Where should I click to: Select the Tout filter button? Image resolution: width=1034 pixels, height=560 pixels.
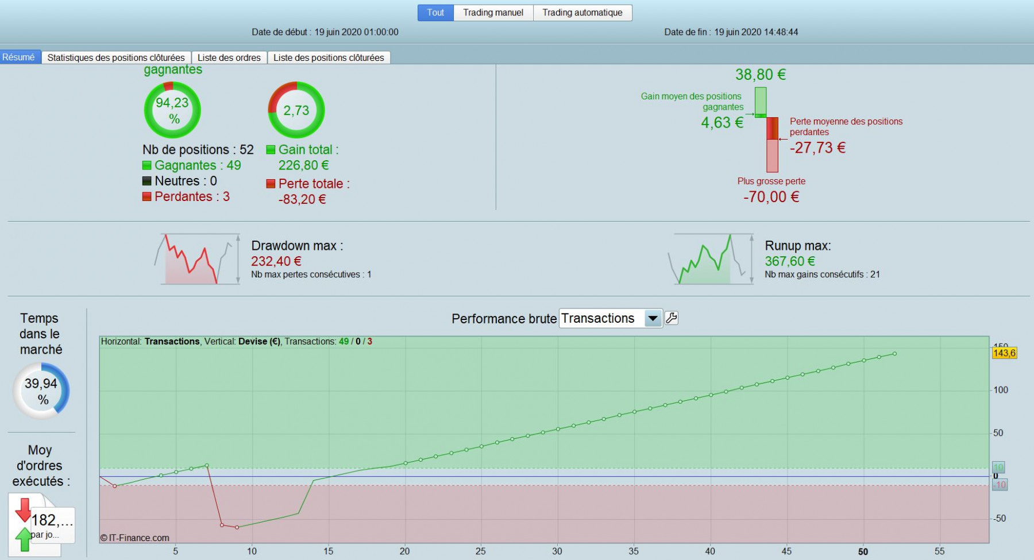coord(435,13)
